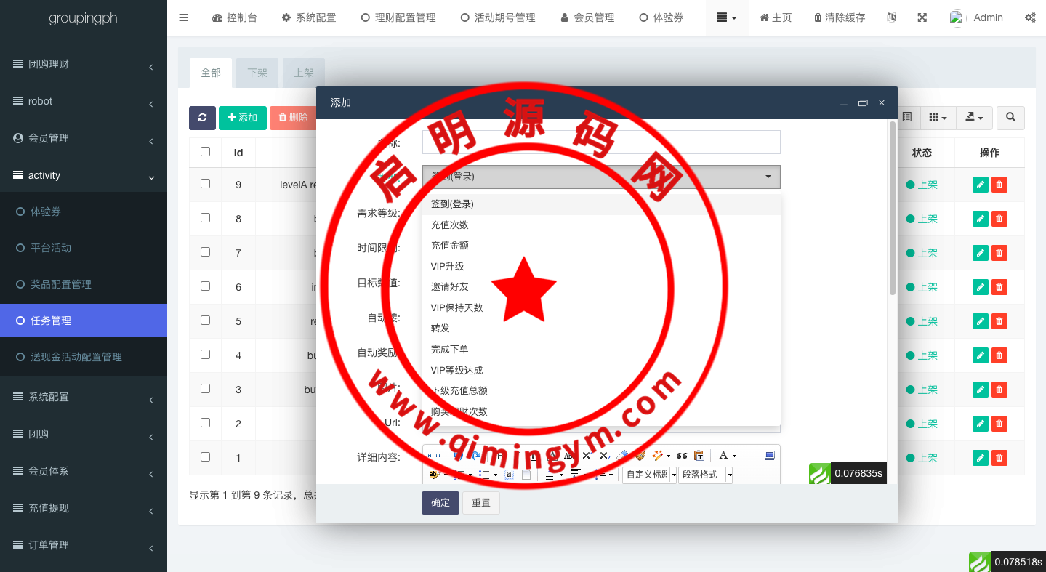Switch to the 下架 tab

coord(257,73)
